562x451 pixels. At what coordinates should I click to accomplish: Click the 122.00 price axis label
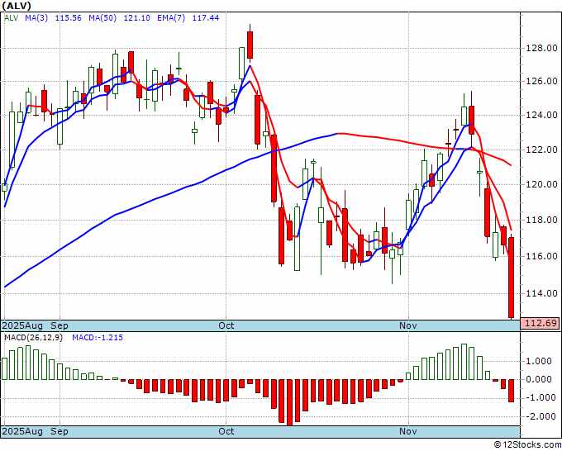541,150
